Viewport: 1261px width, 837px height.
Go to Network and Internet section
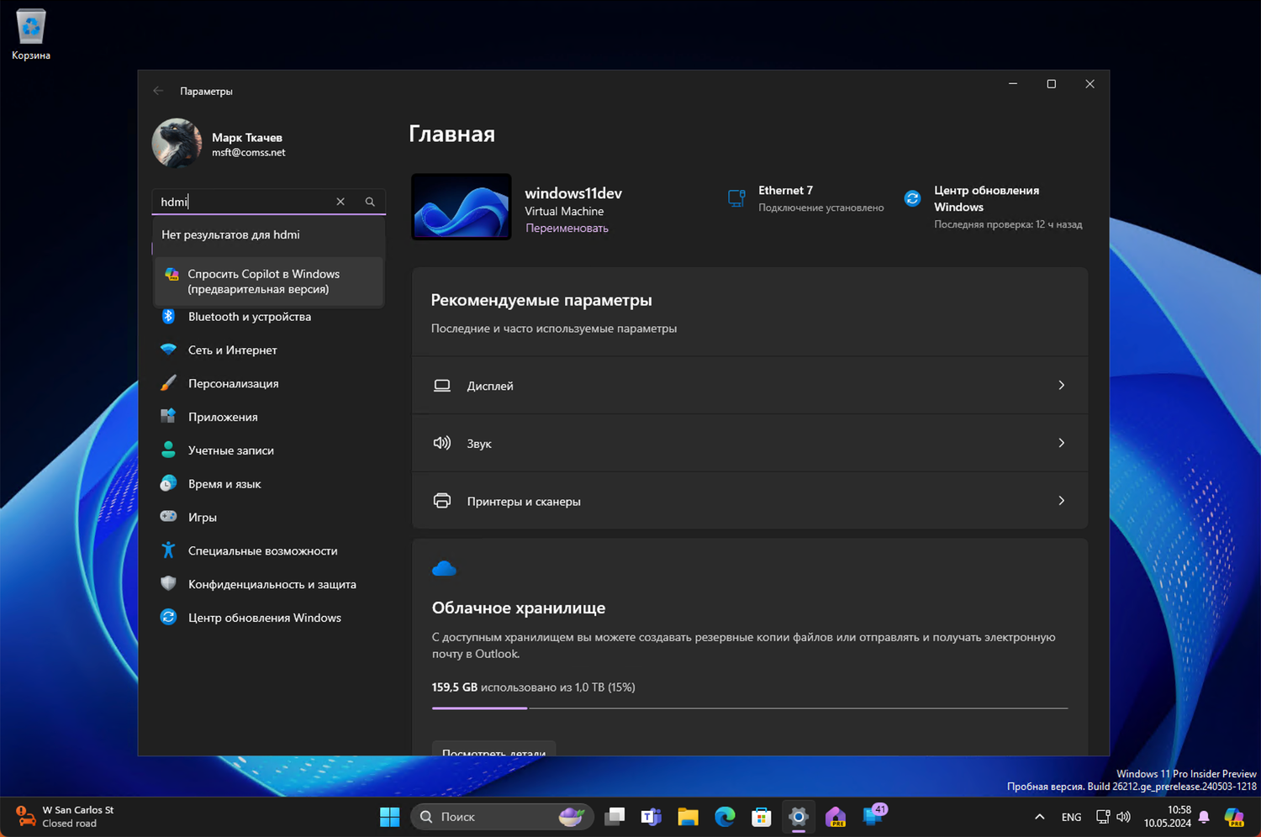click(233, 350)
